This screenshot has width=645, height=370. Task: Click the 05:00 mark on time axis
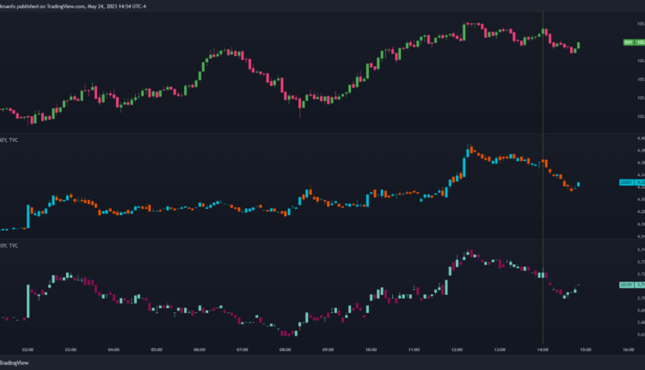point(156,350)
